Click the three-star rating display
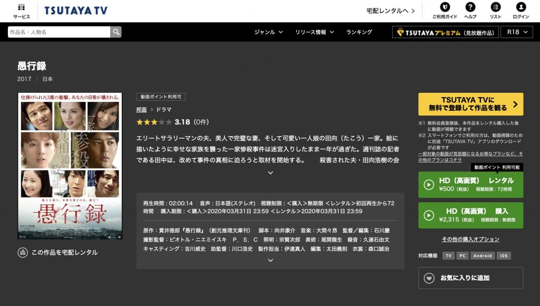The height and width of the screenshot is (306, 540). (x=154, y=122)
